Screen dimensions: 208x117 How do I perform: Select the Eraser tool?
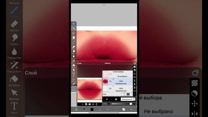[x=74, y=47]
